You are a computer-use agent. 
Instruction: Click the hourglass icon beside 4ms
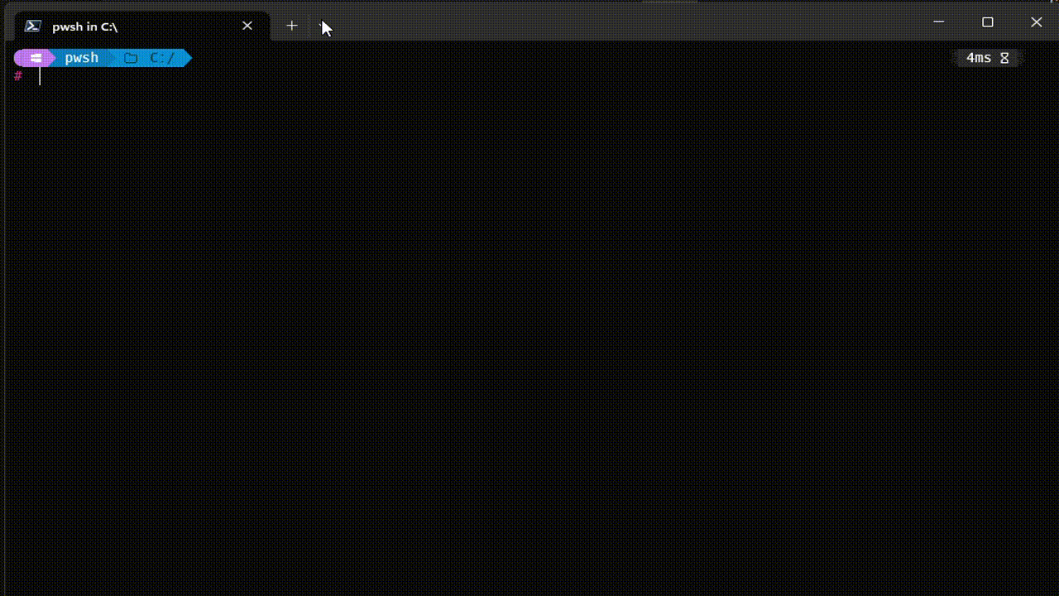(1004, 58)
